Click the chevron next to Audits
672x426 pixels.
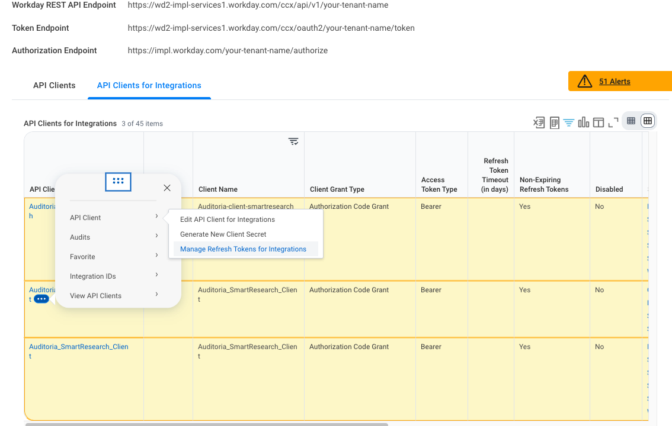point(157,235)
